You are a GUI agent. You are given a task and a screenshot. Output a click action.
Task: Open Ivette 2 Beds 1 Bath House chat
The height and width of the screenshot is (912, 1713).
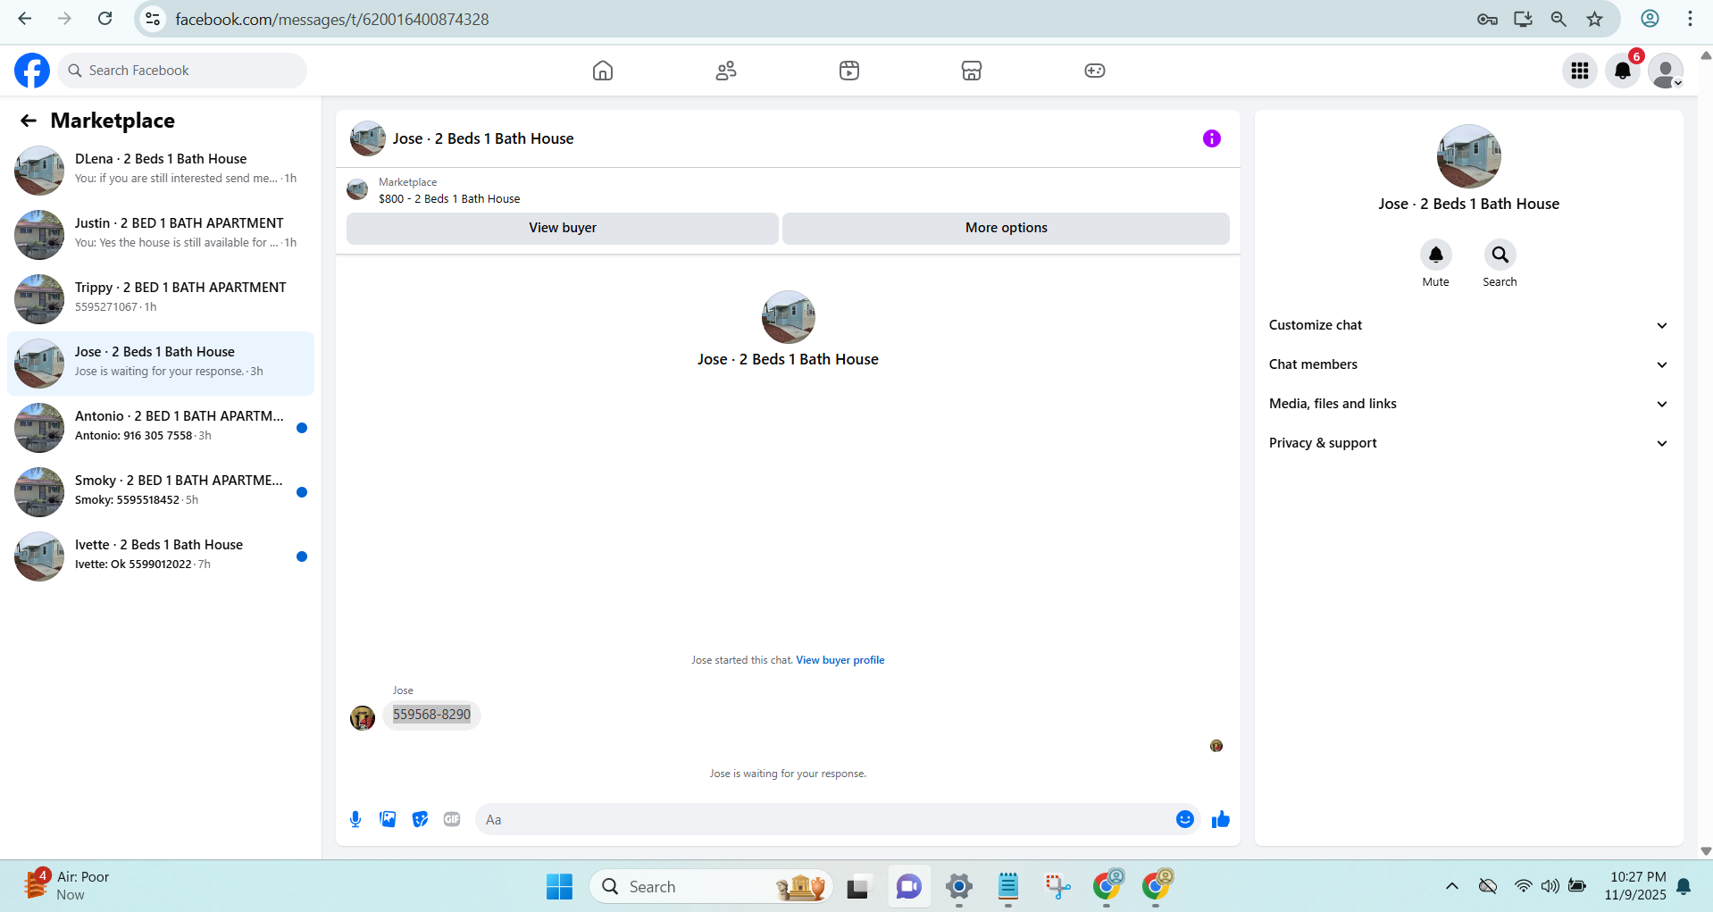(161, 556)
